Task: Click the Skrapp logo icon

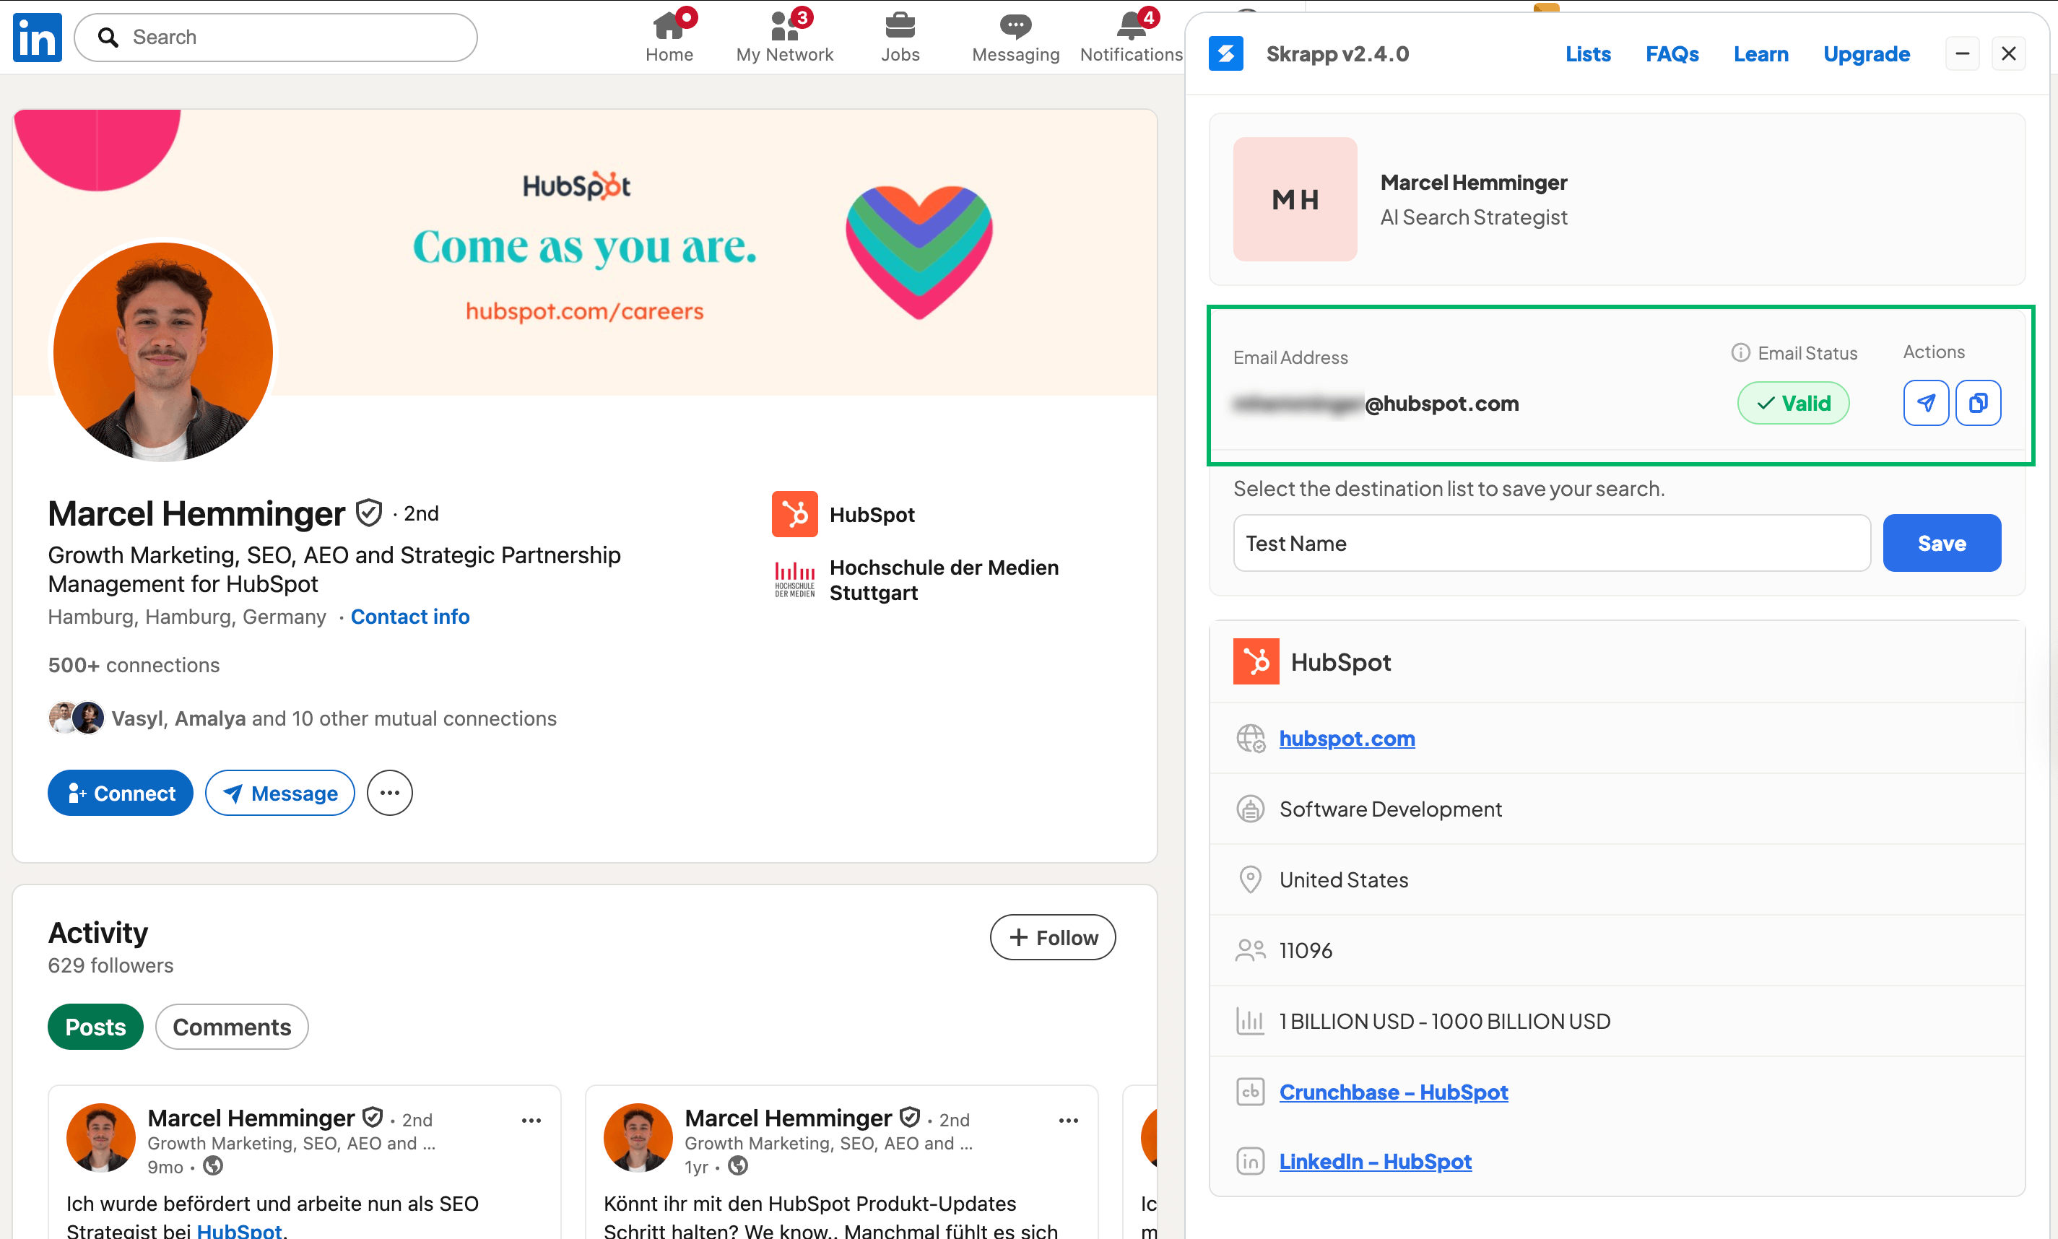Action: 1225,53
